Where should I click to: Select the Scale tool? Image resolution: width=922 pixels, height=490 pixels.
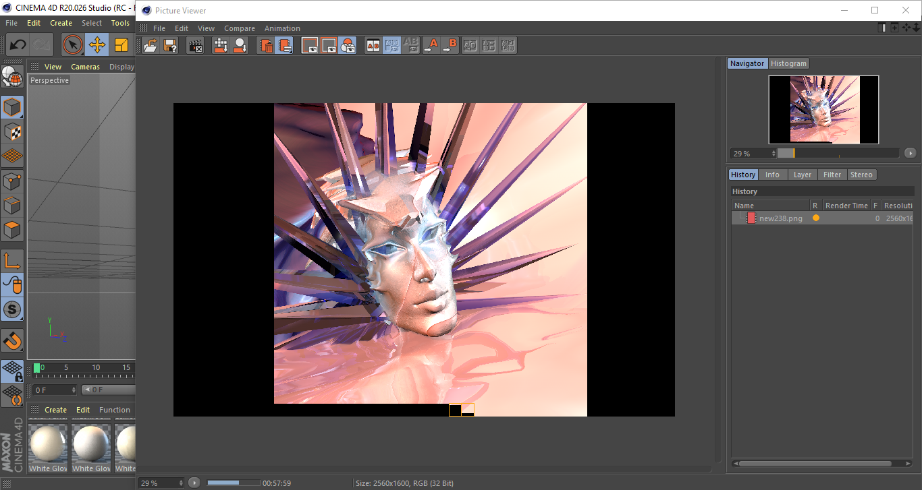click(x=121, y=45)
